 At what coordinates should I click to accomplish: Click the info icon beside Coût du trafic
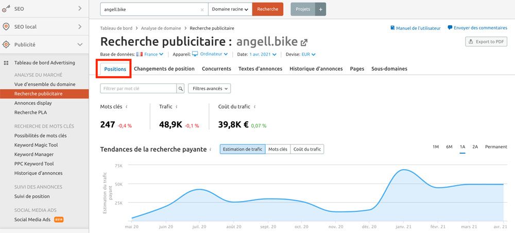point(254,107)
